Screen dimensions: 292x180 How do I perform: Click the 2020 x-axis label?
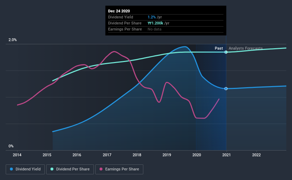[x=197, y=155]
